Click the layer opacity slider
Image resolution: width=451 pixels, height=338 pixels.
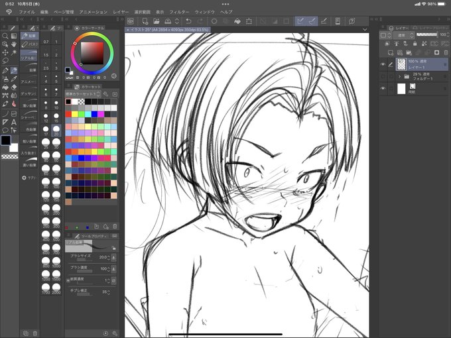426,34
